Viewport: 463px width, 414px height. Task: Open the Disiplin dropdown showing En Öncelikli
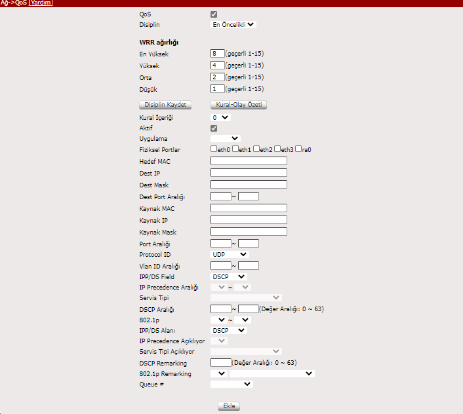point(233,24)
